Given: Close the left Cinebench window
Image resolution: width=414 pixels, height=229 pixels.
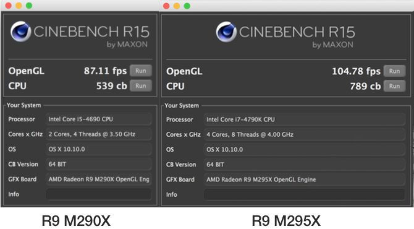Looking at the screenshot, I should pyautogui.click(x=8, y=6).
